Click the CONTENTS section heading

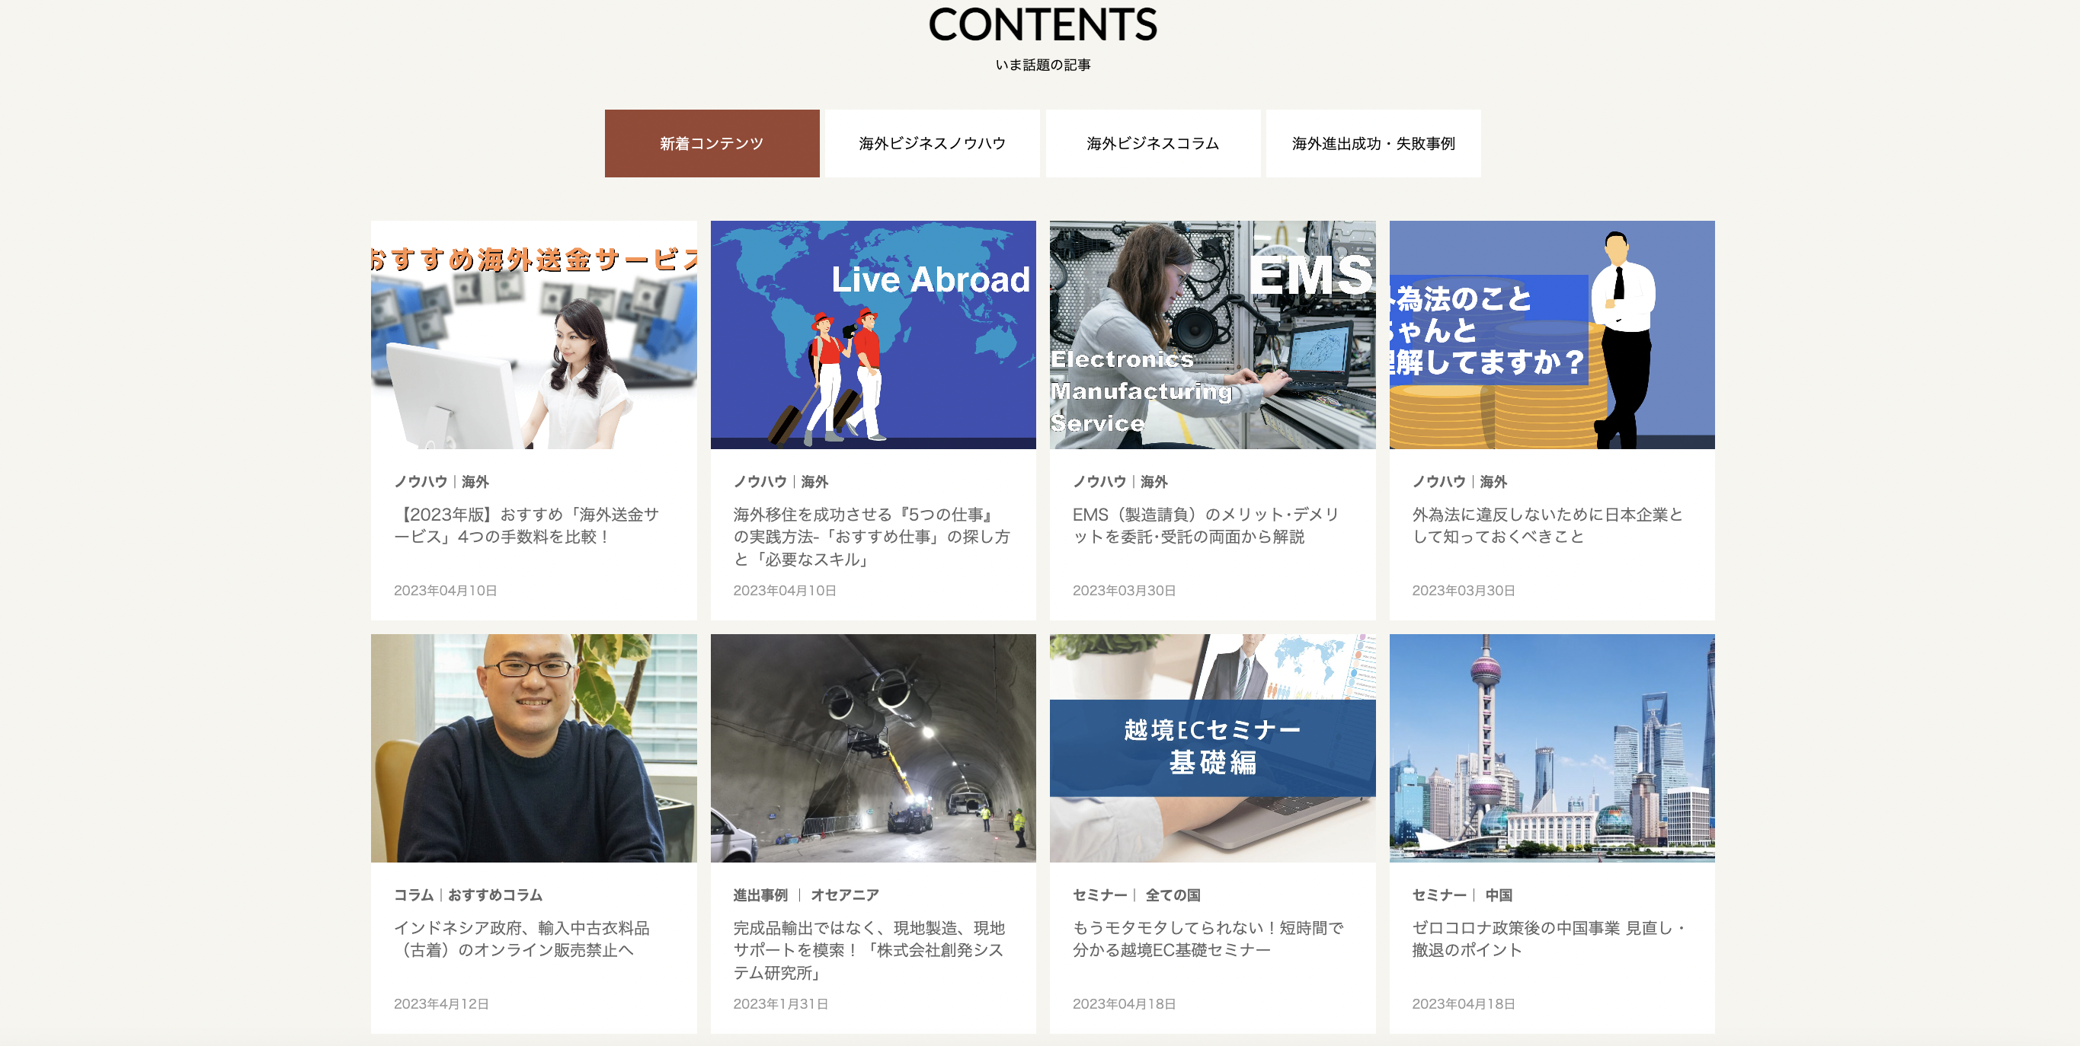1042,24
